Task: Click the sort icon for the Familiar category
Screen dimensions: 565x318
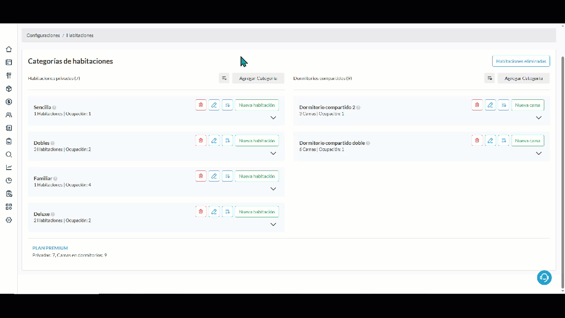Action: click(227, 176)
